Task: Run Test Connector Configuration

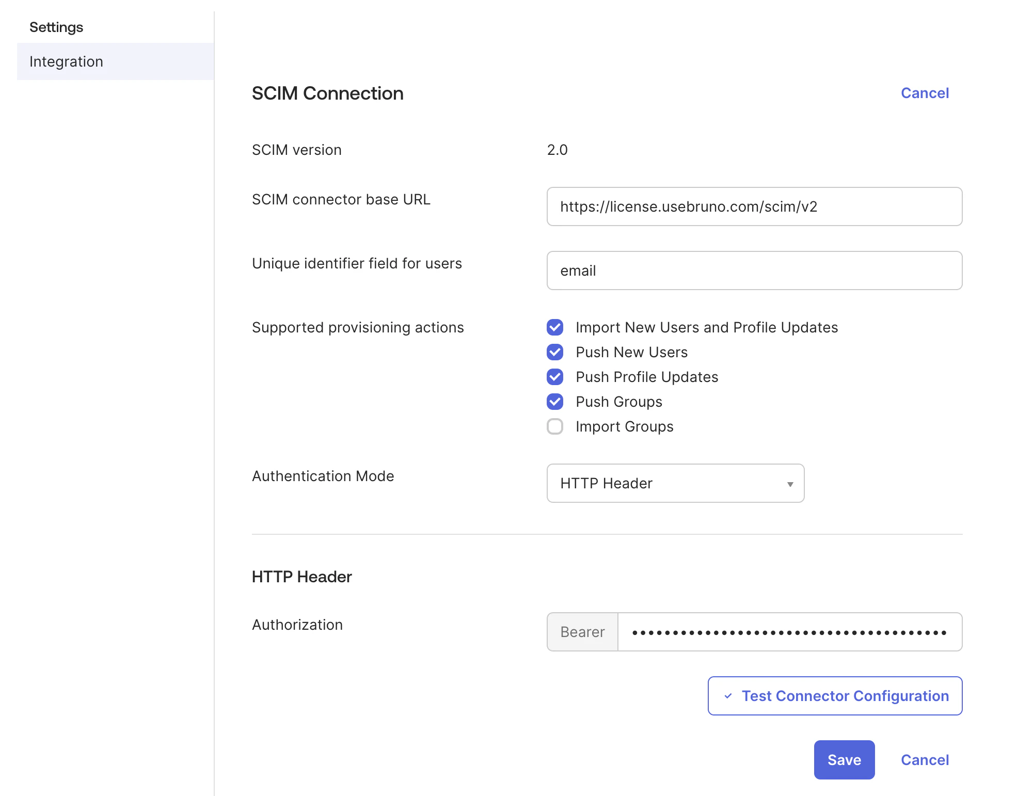Action: 835,696
